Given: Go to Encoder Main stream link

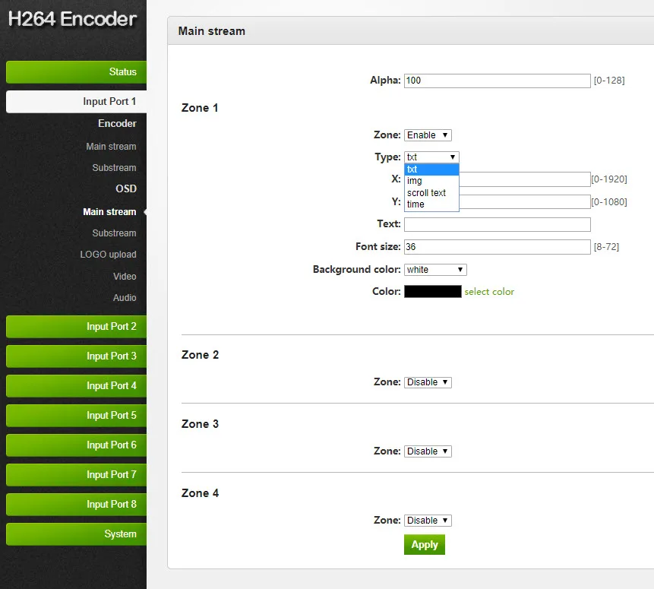Looking at the screenshot, I should [111, 147].
